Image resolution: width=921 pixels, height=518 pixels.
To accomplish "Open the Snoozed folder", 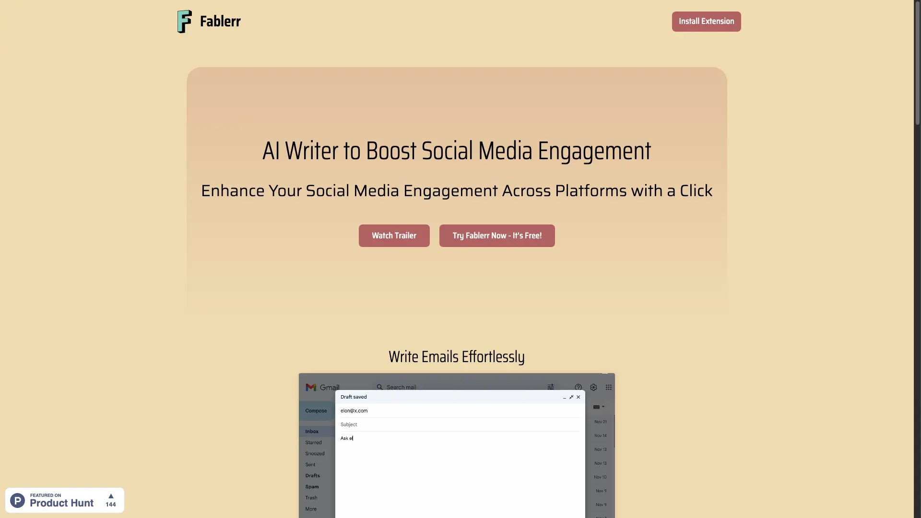I will pos(315,453).
